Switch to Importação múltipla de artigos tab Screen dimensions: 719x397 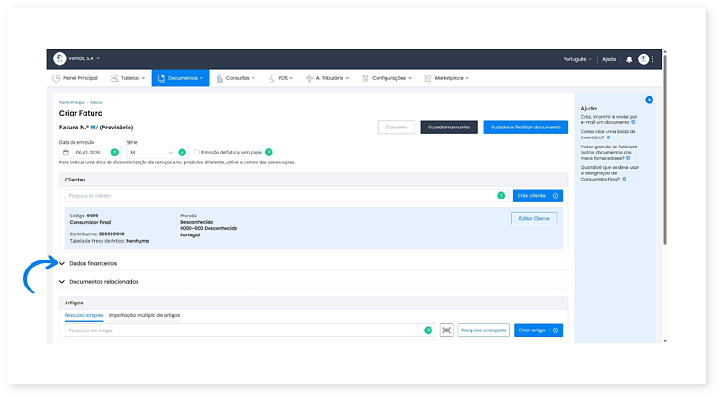click(144, 315)
